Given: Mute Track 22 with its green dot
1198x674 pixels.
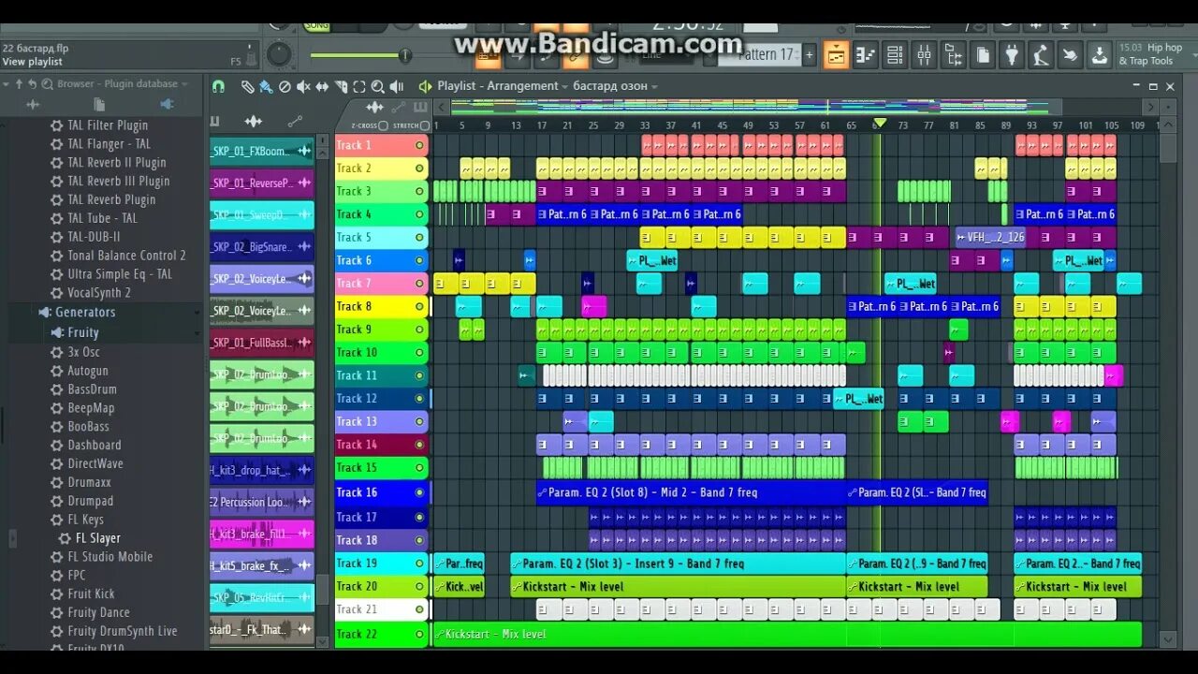Looking at the screenshot, I should pos(419,634).
